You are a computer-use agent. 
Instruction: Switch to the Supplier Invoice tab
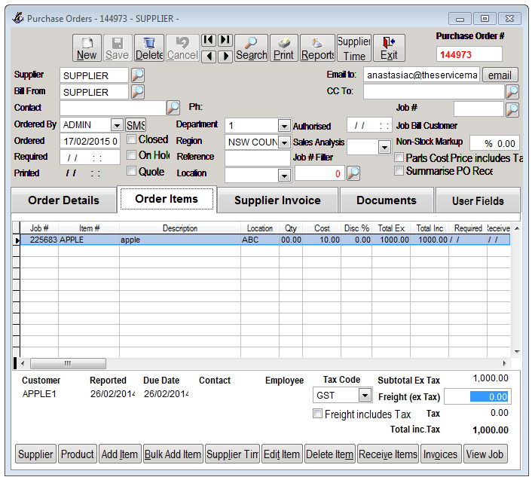(x=277, y=200)
